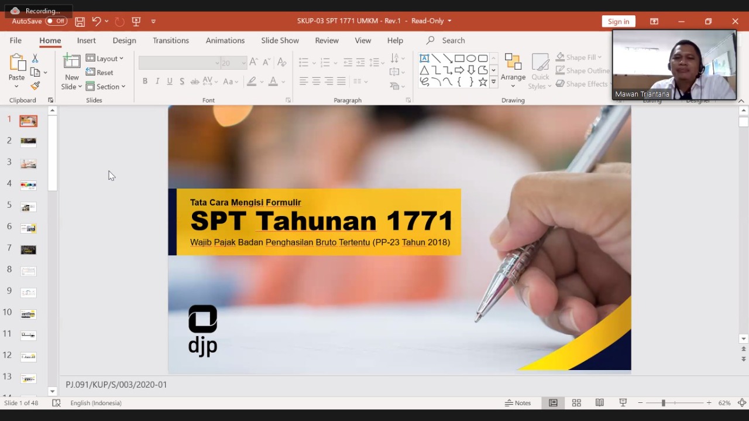Viewport: 749px width, 421px height.
Task: Open Reading View from status bar
Action: 600,403
